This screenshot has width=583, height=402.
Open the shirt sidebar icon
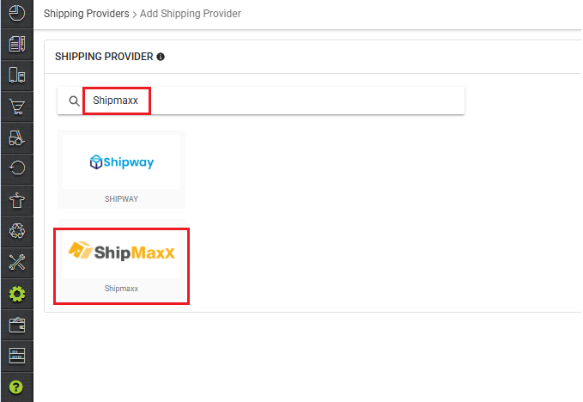point(16,199)
